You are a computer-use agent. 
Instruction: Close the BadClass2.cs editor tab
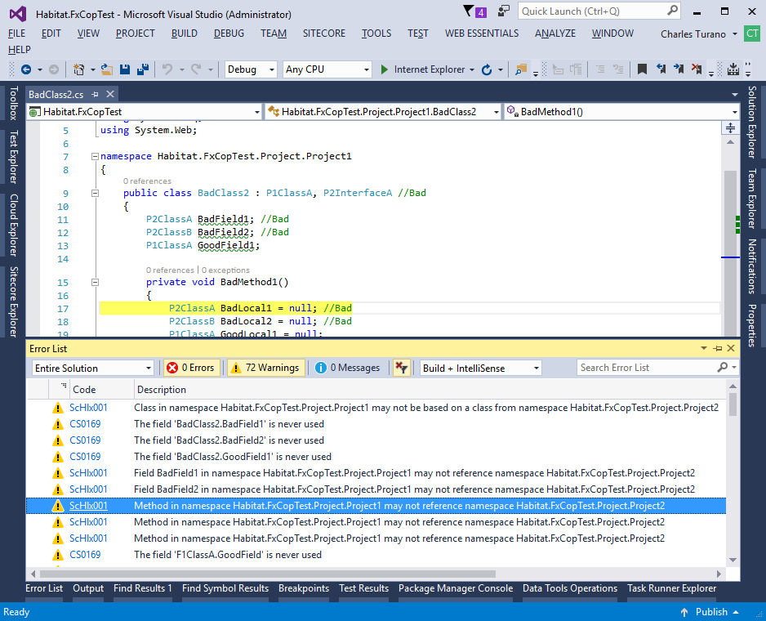[110, 94]
